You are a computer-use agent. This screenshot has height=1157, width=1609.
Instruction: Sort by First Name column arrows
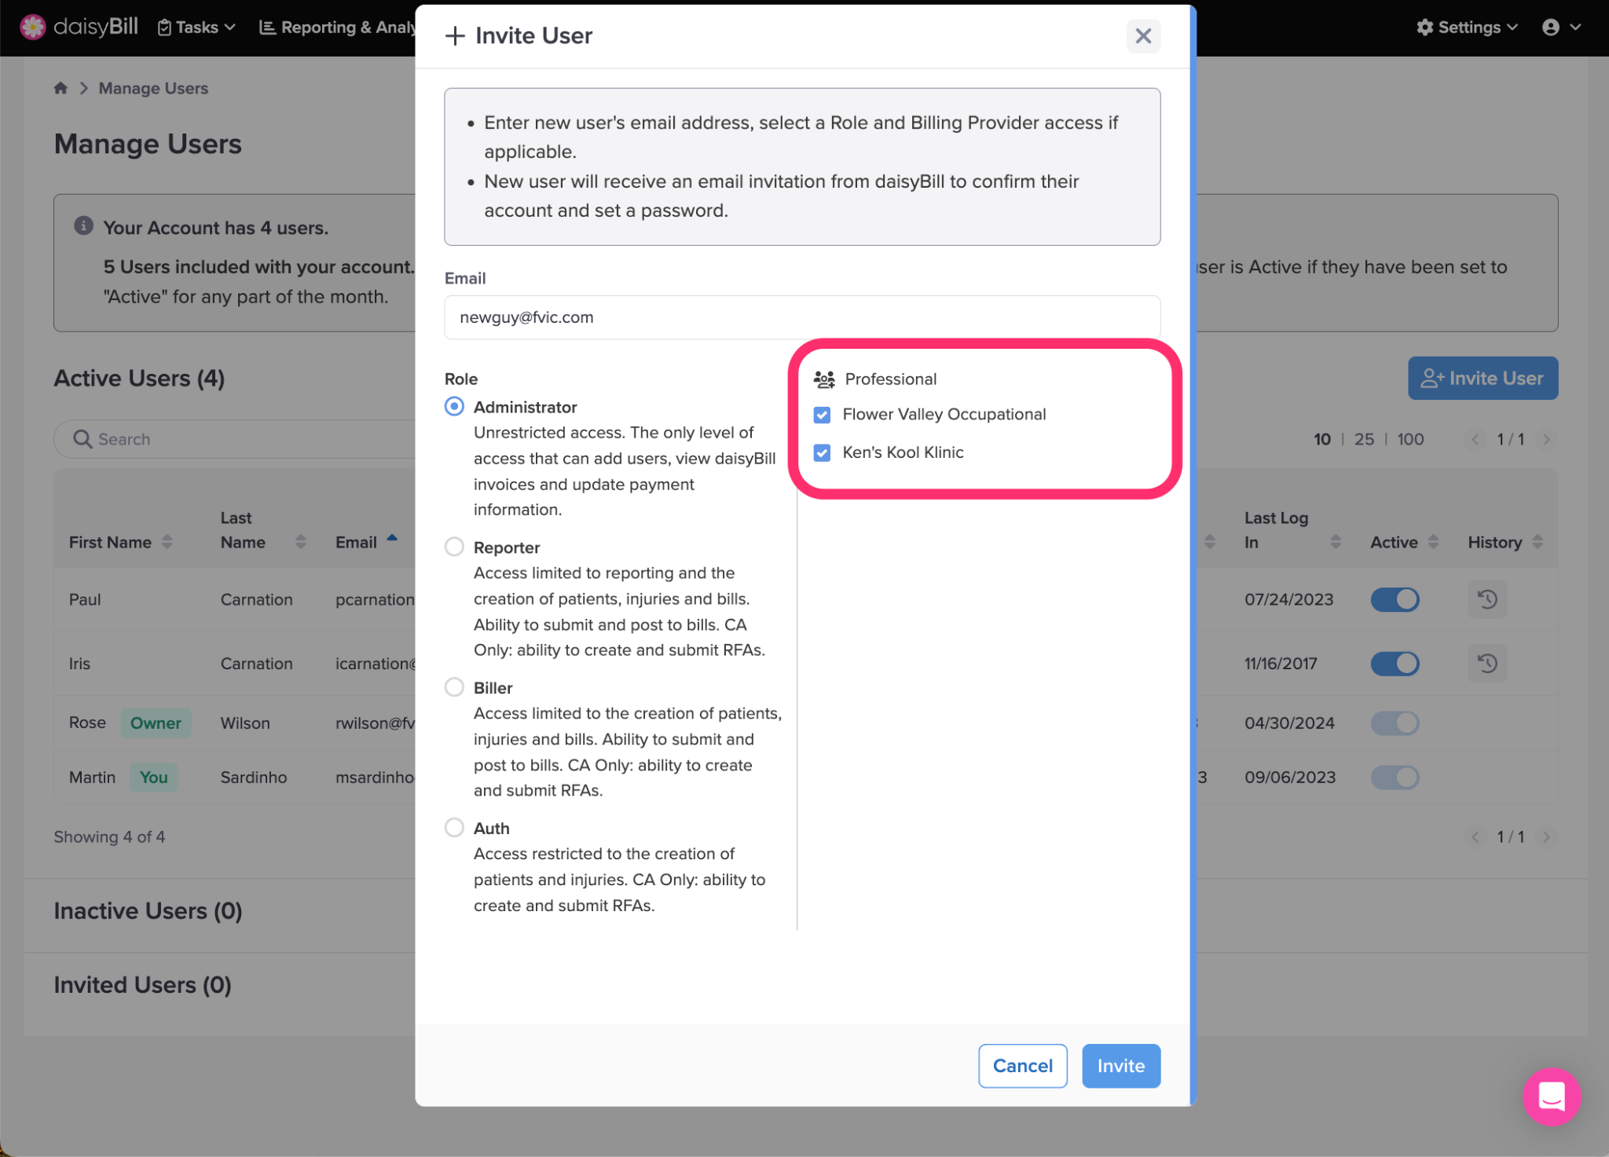(167, 542)
